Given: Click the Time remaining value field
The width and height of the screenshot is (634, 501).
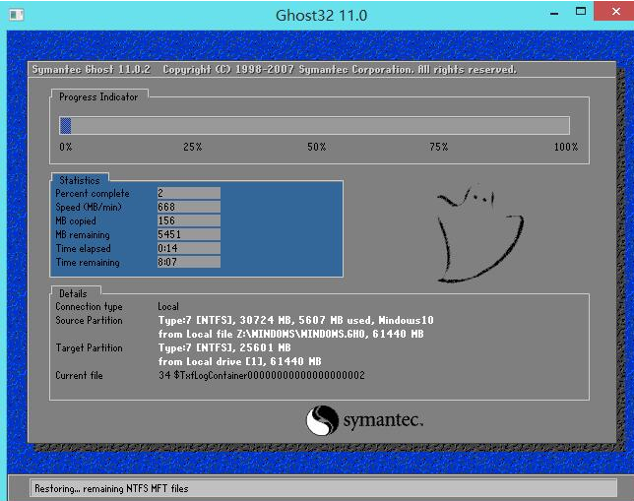Looking at the screenshot, I should pyautogui.click(x=188, y=263).
